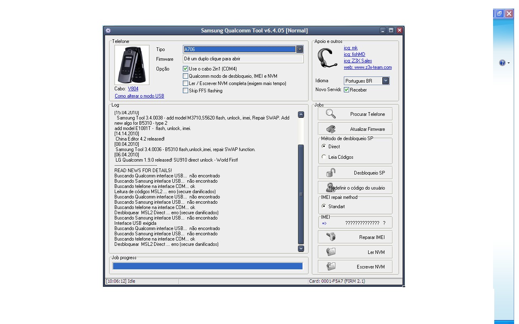Viewport: 519px width, 324px height.
Task: Click the Firmware file field
Action: (243, 59)
